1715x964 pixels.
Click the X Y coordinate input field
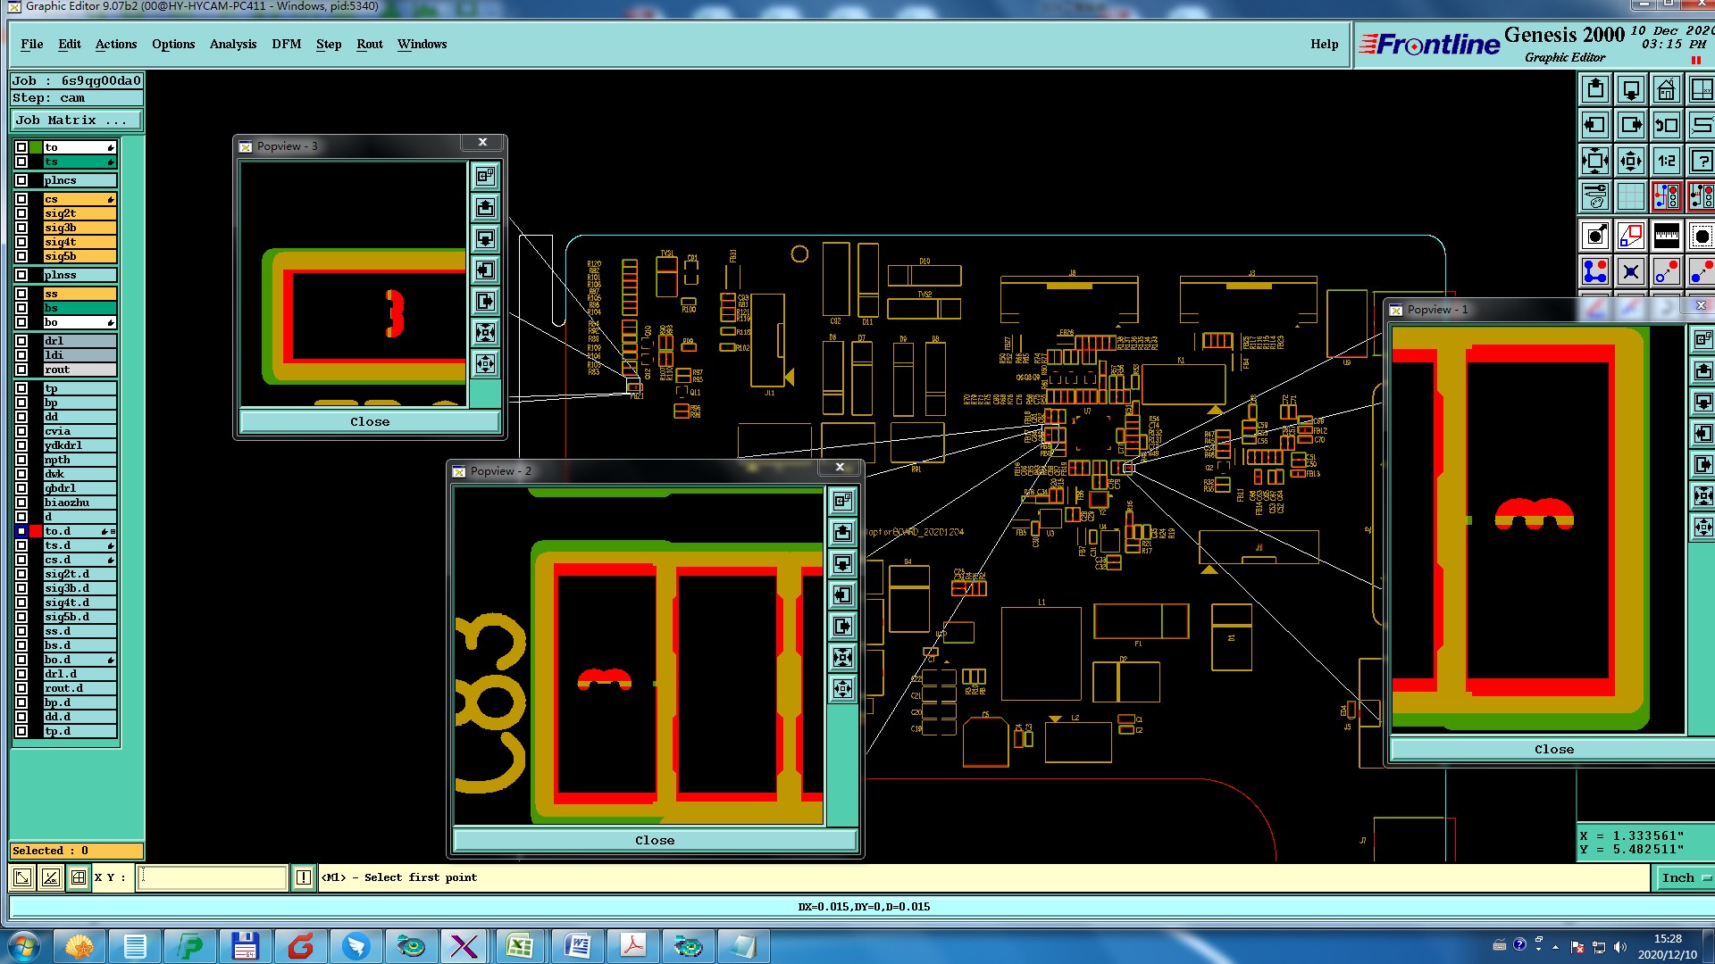pos(213,877)
